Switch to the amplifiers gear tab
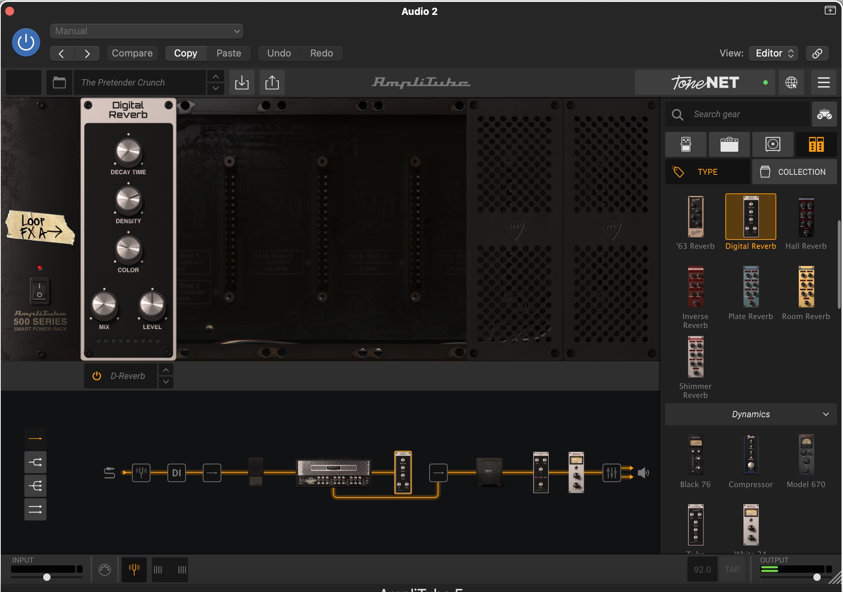The width and height of the screenshot is (843, 592). point(729,144)
